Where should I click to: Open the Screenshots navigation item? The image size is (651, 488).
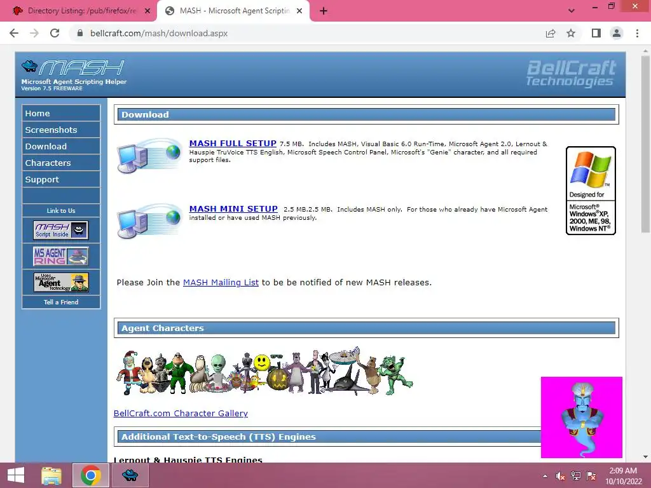tap(61, 130)
